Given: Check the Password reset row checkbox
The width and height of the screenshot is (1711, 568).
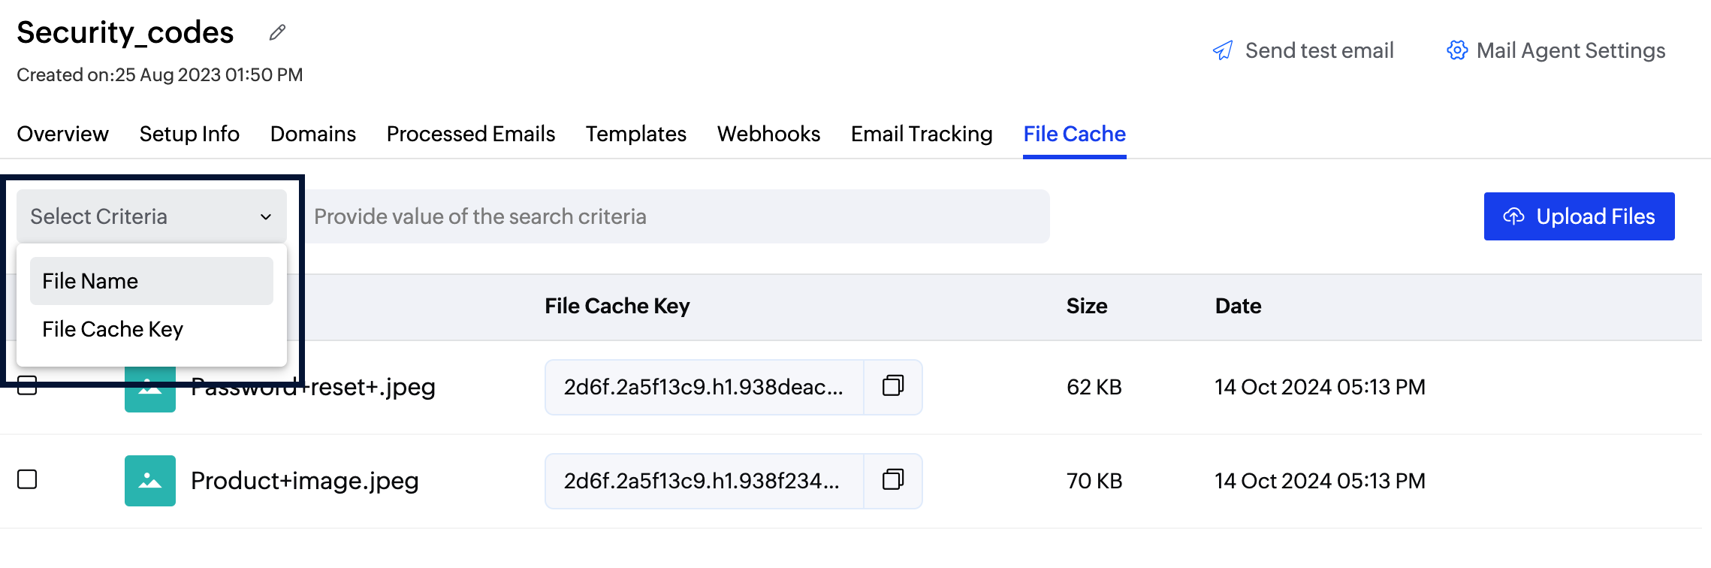Looking at the screenshot, I should click(x=27, y=388).
